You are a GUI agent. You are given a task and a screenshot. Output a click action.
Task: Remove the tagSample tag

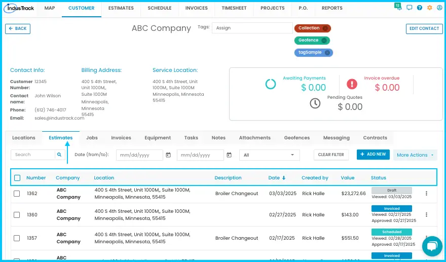327,53
